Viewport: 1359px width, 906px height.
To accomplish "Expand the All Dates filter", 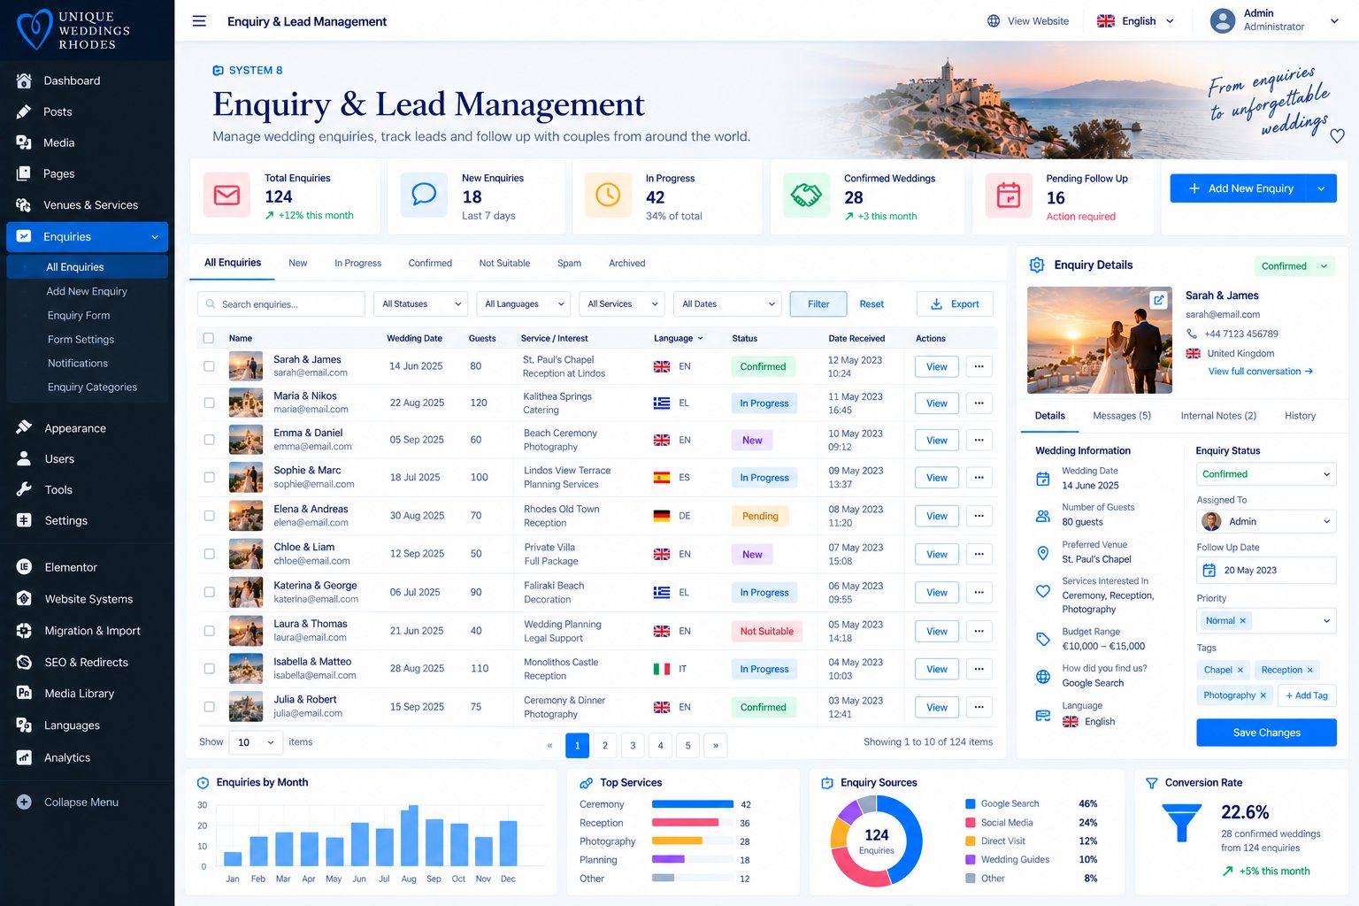I will 727,304.
